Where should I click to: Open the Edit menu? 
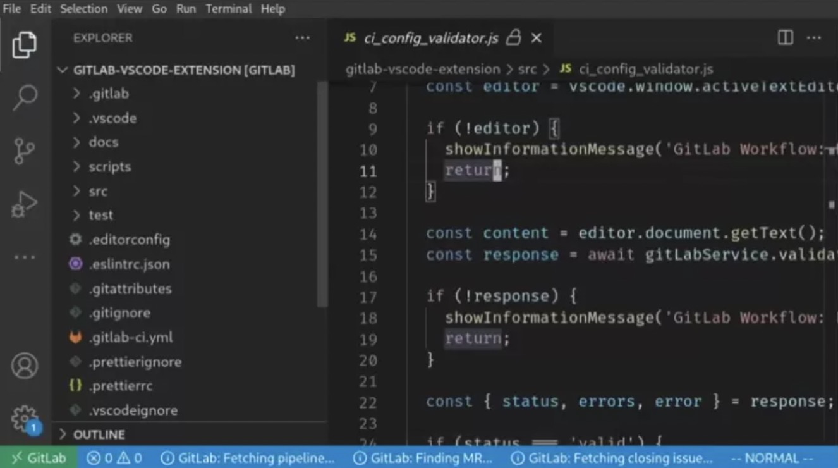(40, 9)
